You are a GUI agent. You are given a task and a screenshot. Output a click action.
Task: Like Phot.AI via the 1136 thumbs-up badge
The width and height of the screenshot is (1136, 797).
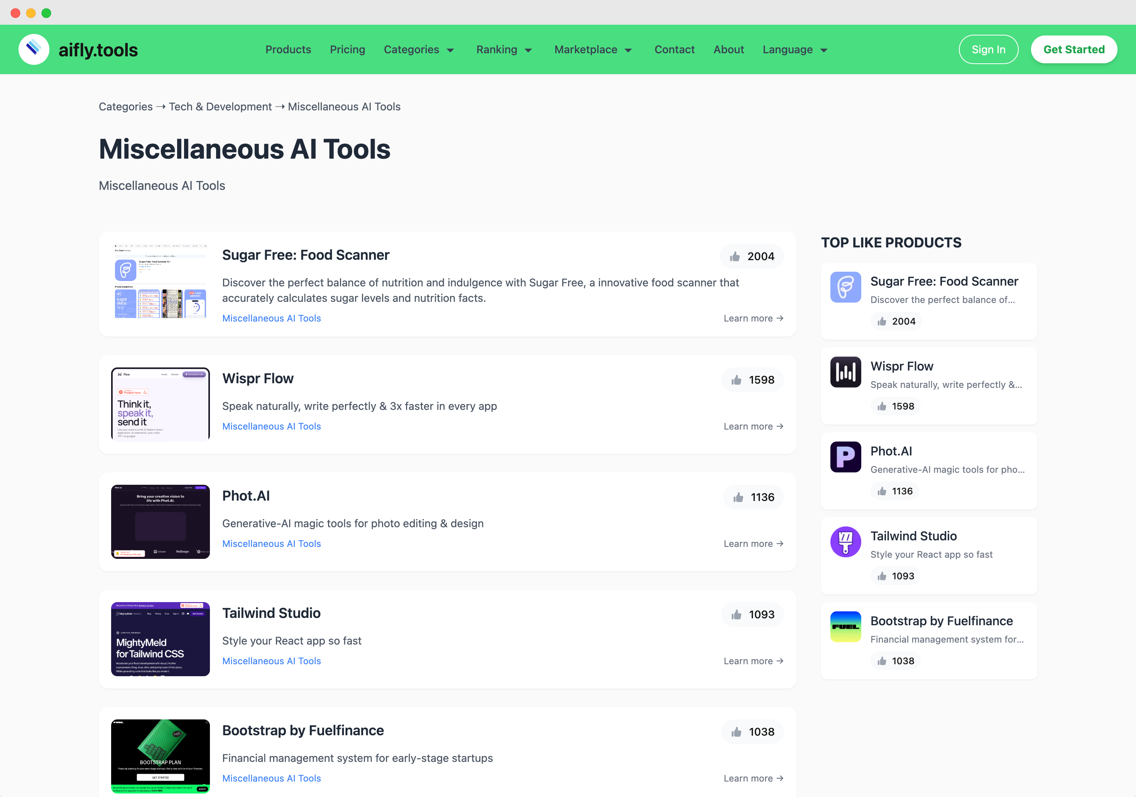click(x=754, y=497)
